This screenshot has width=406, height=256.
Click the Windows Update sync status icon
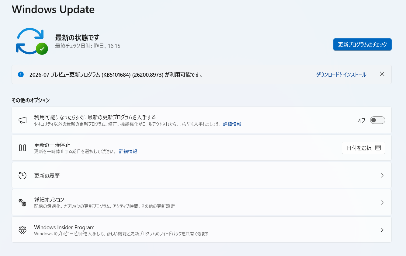(x=32, y=41)
